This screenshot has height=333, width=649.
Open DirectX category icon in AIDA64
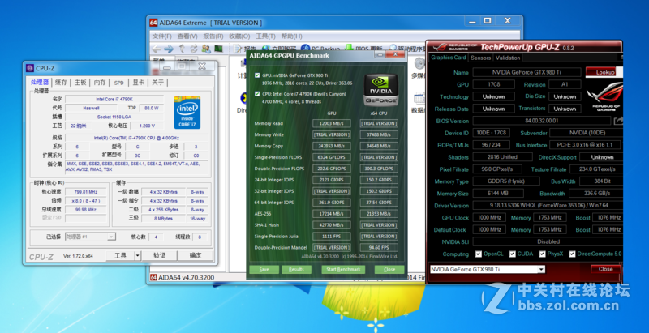coord(243,98)
